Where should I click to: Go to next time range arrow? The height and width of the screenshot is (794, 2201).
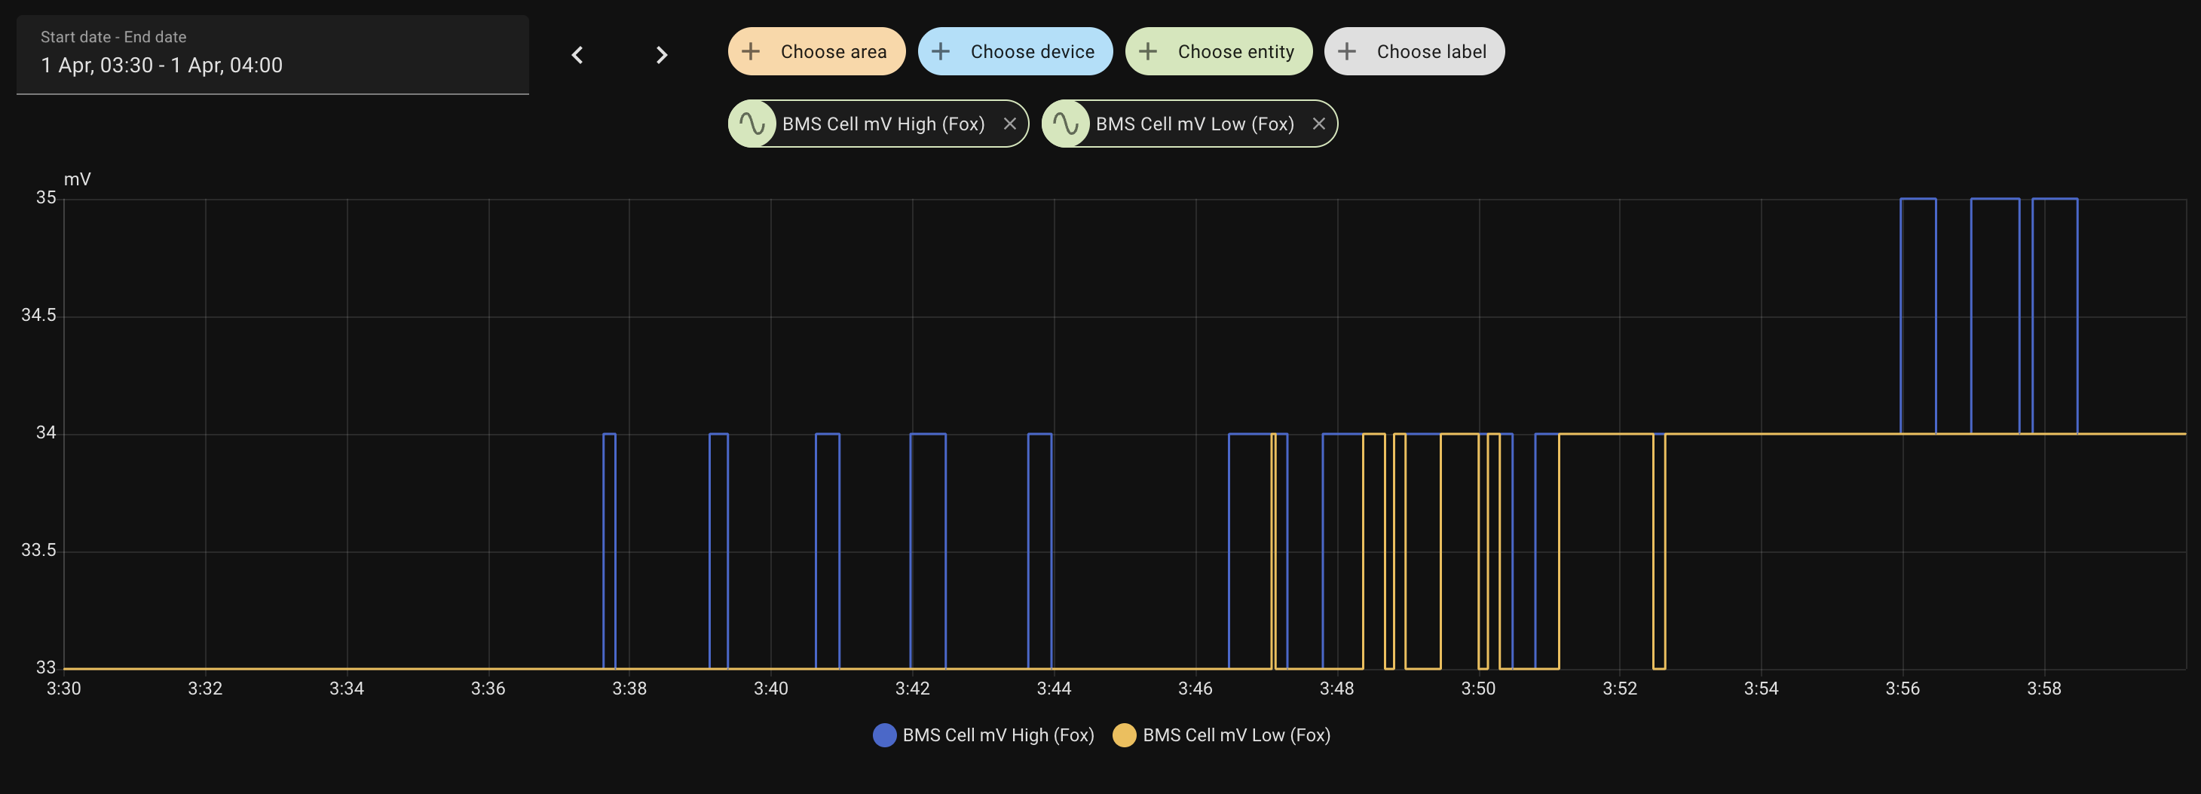pyautogui.click(x=660, y=56)
